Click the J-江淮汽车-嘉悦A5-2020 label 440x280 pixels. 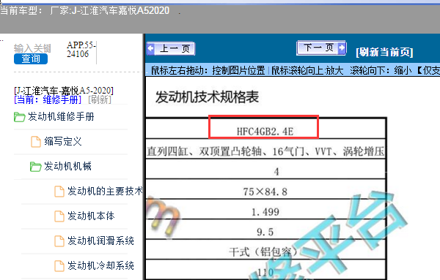click(x=64, y=91)
